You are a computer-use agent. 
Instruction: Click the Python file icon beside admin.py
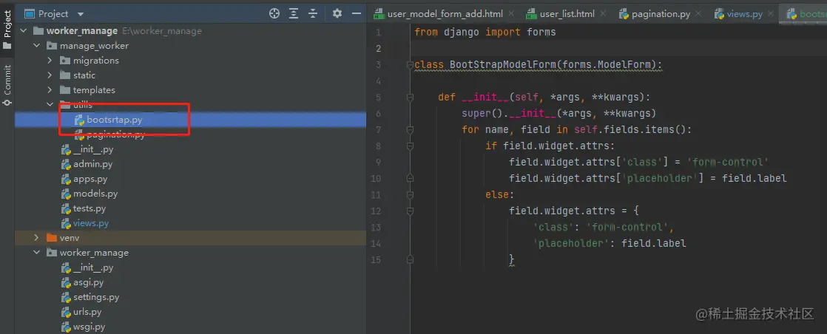pos(66,164)
